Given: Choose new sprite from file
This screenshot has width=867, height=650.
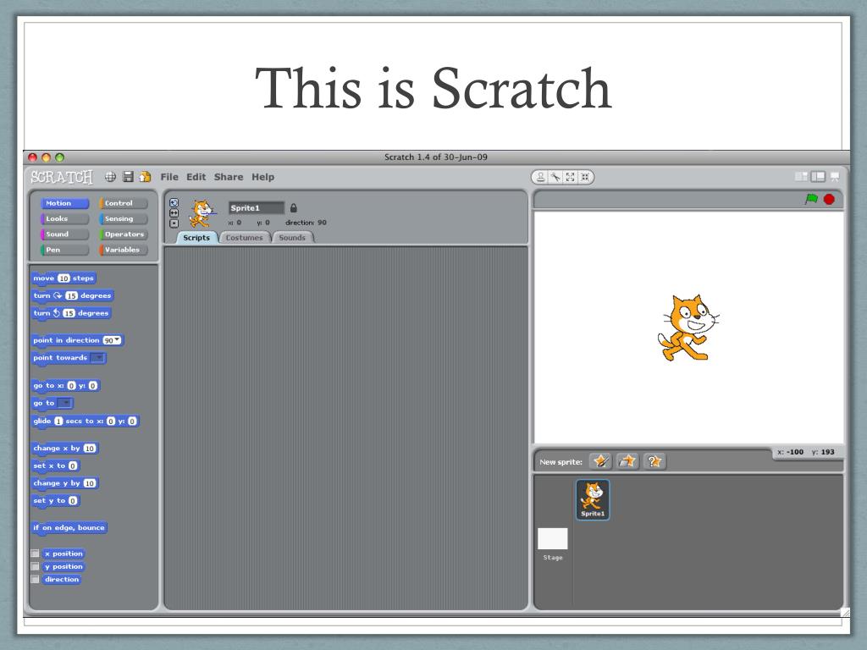Looking at the screenshot, I should [x=627, y=461].
